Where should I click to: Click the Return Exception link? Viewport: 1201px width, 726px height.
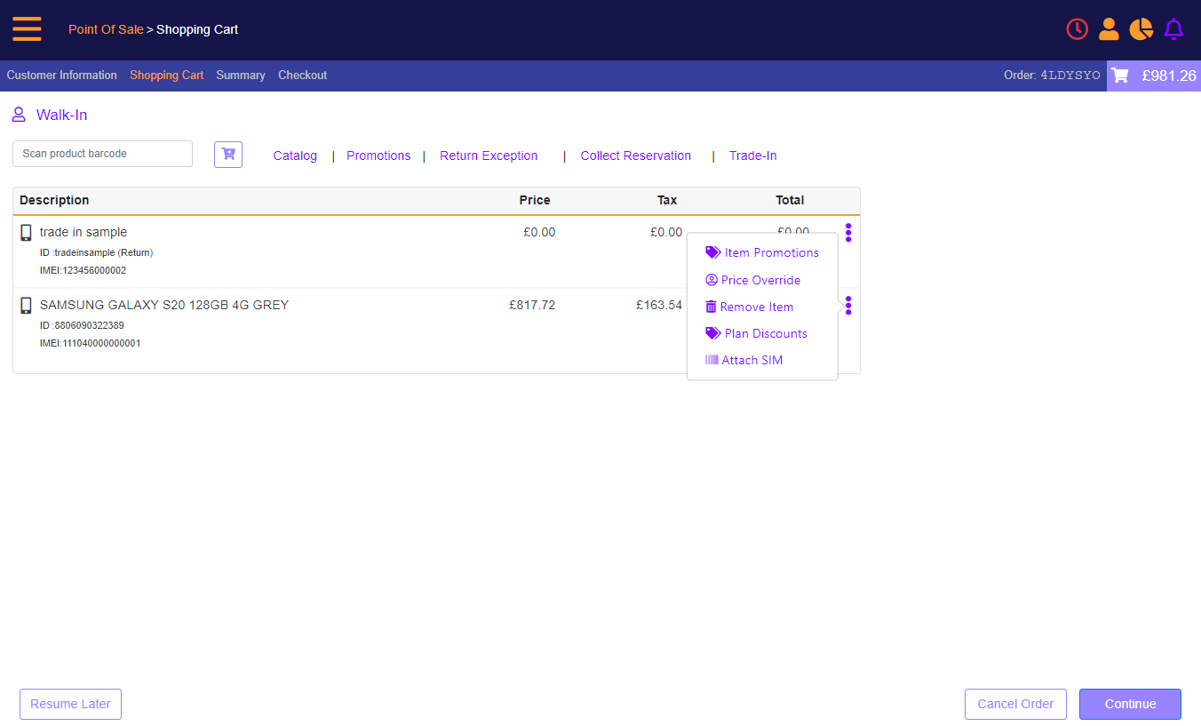tap(489, 156)
